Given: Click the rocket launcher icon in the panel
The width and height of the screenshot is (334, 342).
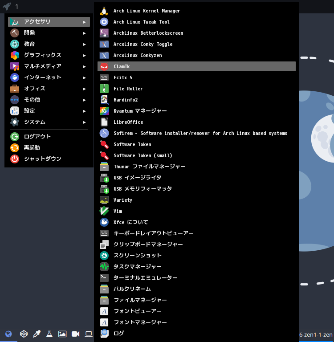Looking at the screenshot, I should click(7, 6).
